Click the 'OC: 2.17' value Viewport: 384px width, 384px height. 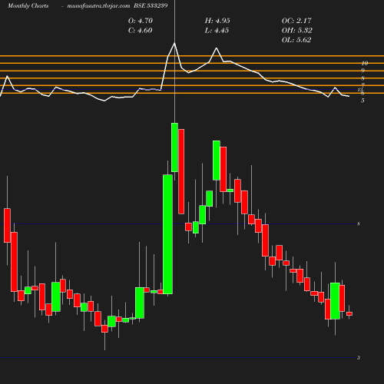[x=296, y=21]
